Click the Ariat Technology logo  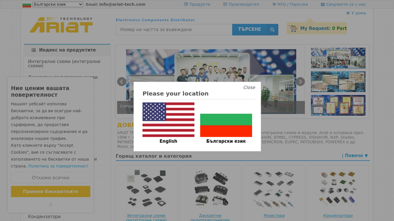click(x=61, y=25)
